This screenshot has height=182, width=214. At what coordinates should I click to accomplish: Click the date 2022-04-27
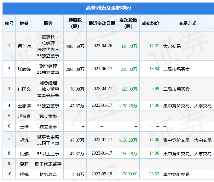tap(102, 88)
